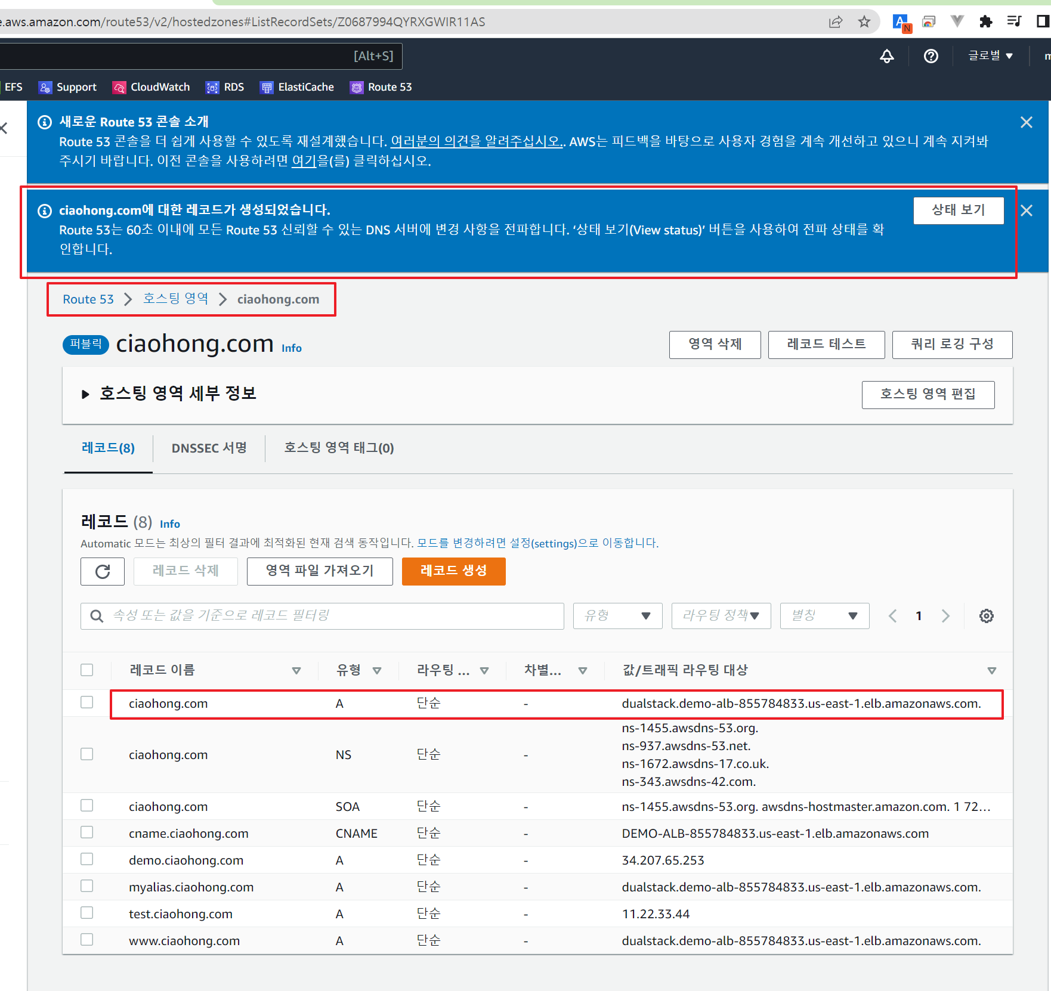Click 영역 파일 가져오기 import button
This screenshot has height=991, width=1051.
pos(320,572)
